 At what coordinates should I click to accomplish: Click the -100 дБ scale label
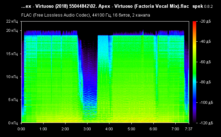(206, 102)
